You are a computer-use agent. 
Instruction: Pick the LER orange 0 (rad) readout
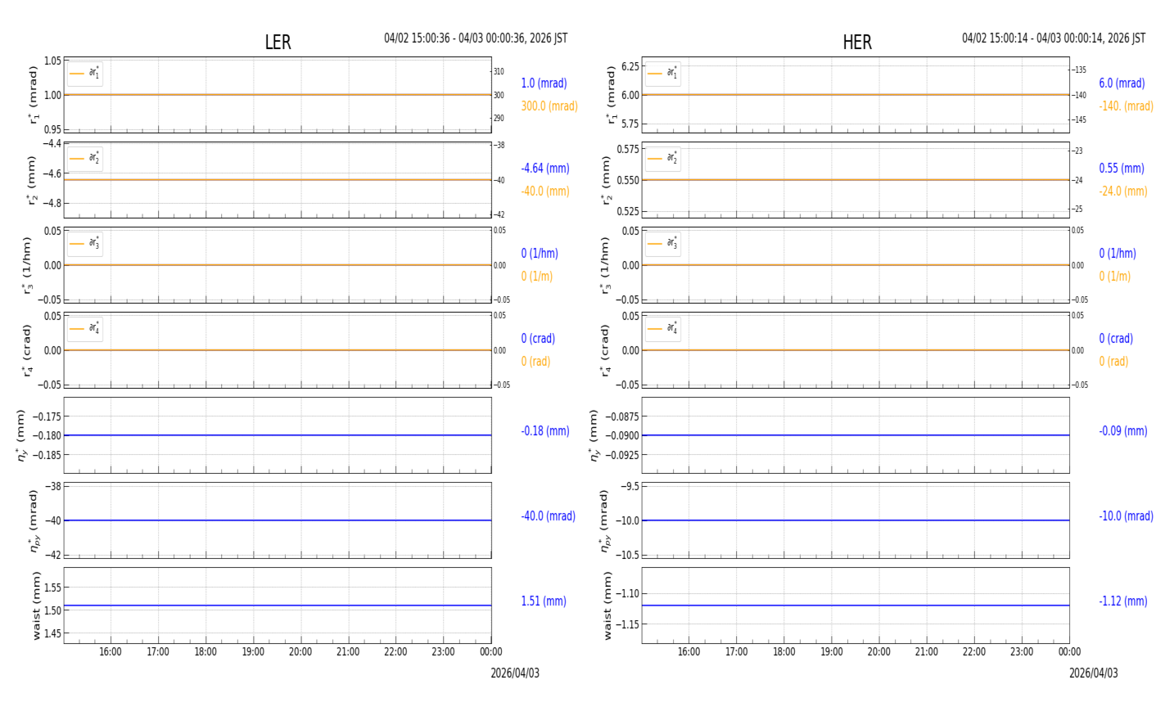click(x=535, y=362)
